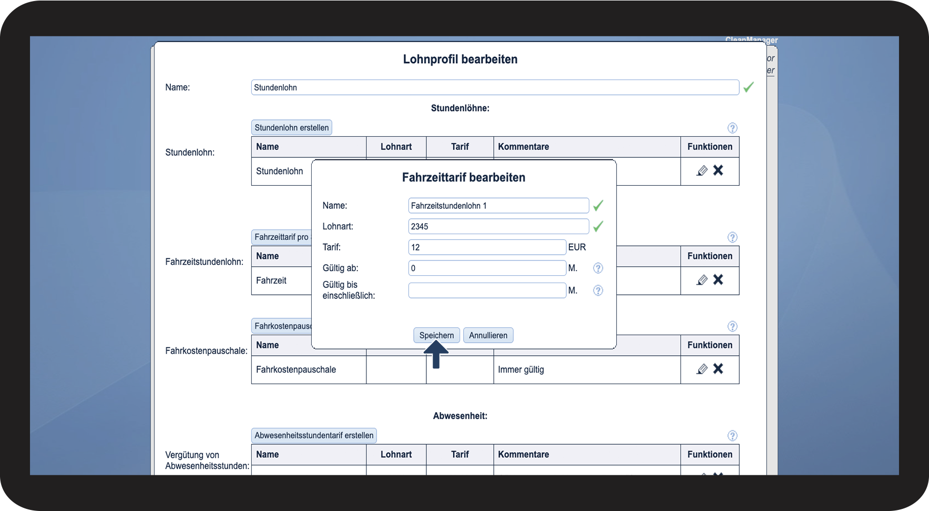Edit the Stundenlohn table row with pencil icon
929x511 pixels.
click(x=702, y=171)
